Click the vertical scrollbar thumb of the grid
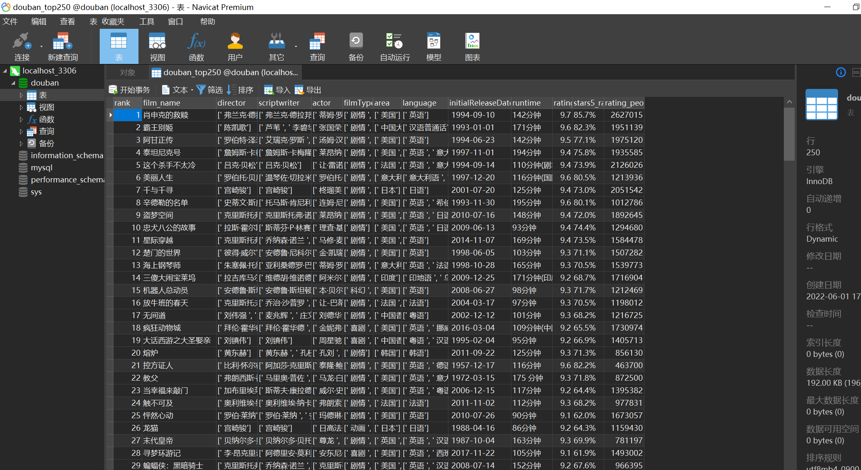This screenshot has height=470, width=861. [789, 134]
